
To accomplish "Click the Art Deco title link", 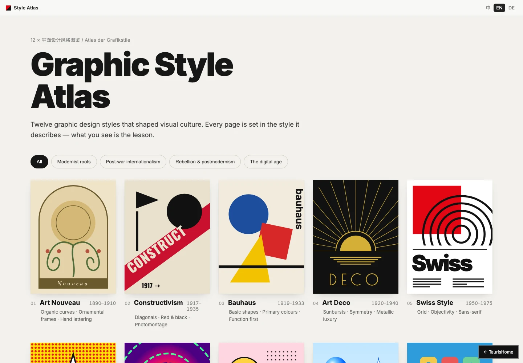I will click(336, 303).
